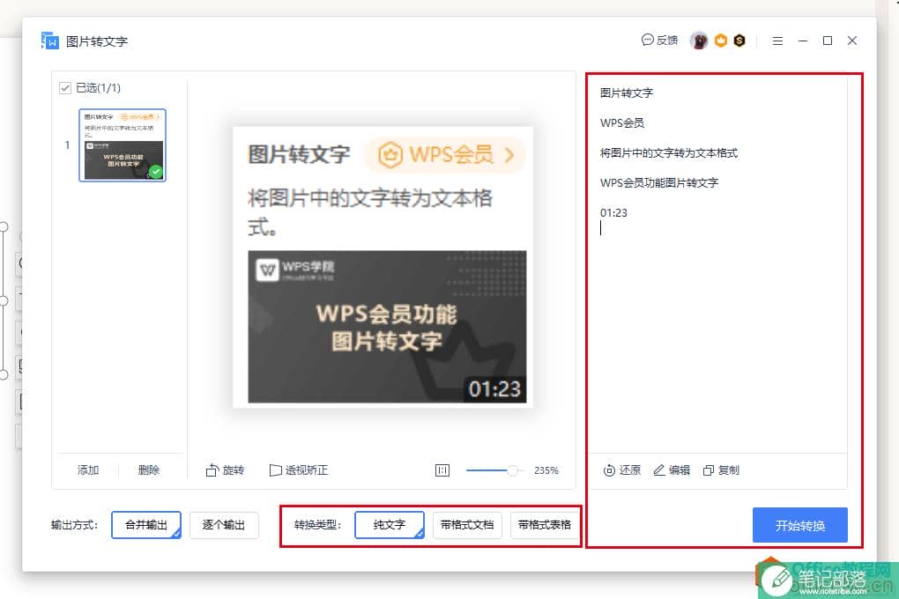
Task: Adjust the zoom slider handle
Action: point(513,470)
